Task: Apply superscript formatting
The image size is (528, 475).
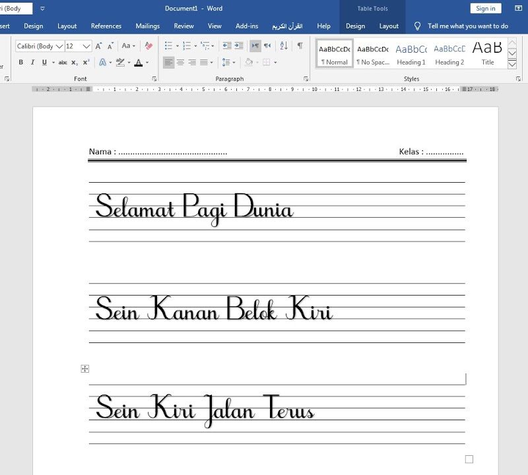Action: coord(86,62)
